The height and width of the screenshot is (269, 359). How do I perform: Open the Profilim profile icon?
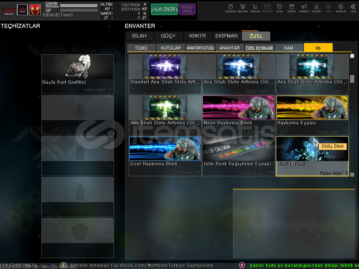(x=316, y=8)
